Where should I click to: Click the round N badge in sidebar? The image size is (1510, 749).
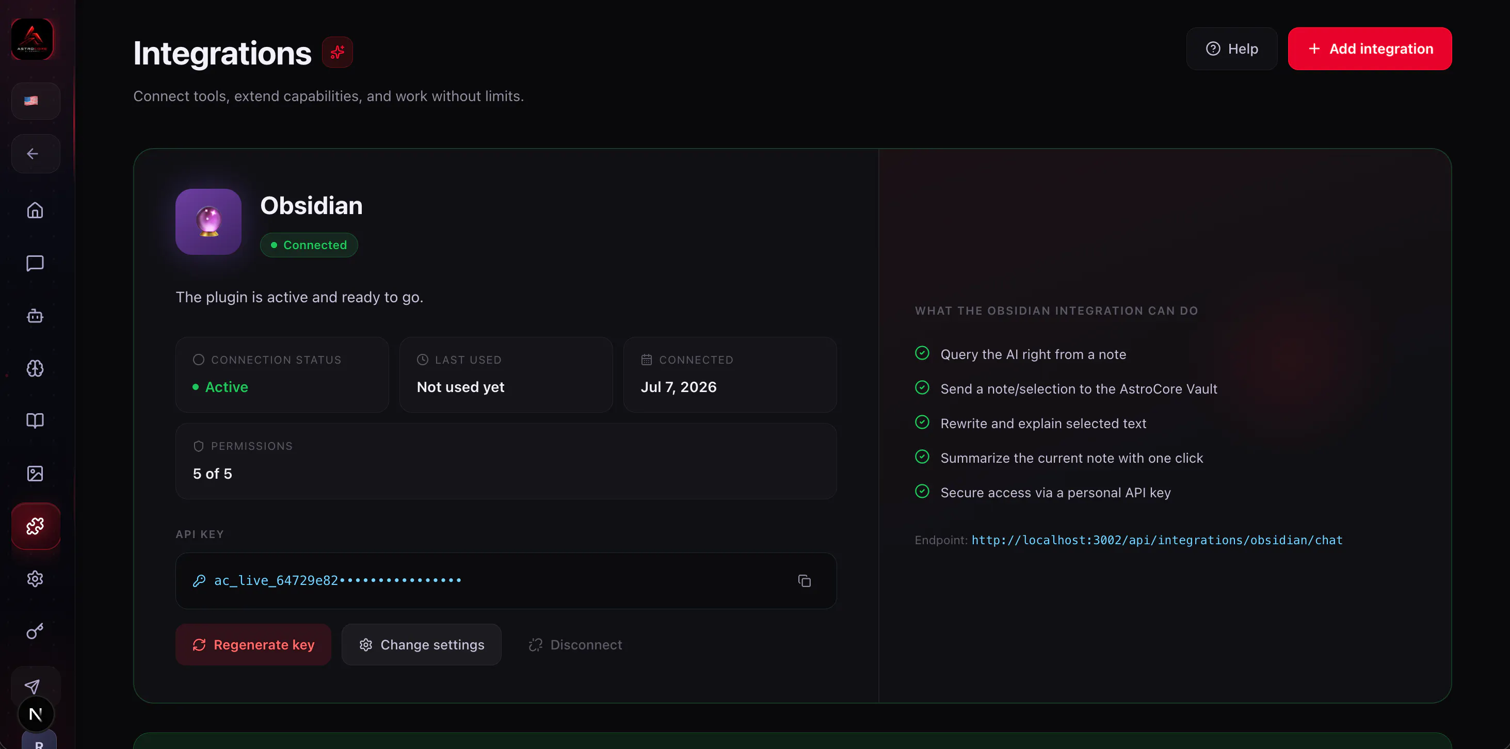(x=36, y=714)
